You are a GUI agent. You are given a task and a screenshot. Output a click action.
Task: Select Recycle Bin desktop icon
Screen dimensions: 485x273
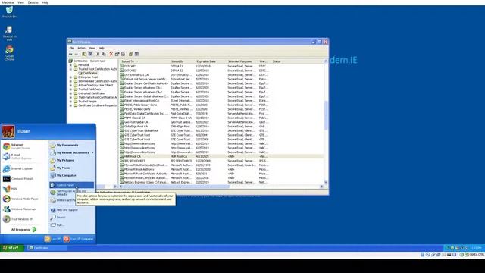coord(9,12)
